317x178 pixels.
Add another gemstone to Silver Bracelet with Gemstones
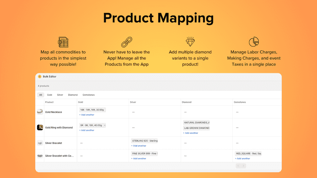[243, 159]
